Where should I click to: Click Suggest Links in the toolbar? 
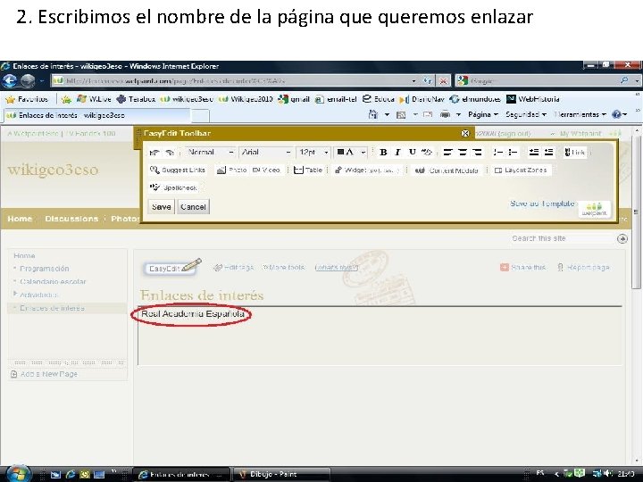point(177,170)
